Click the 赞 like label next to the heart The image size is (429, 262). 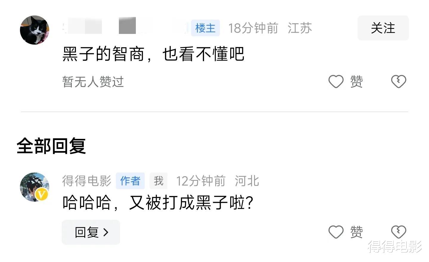pyautogui.click(x=356, y=81)
